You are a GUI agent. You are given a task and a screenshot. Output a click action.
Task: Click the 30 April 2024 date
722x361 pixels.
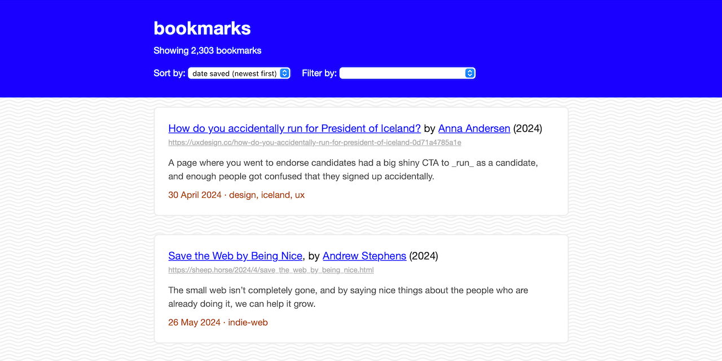click(x=195, y=195)
